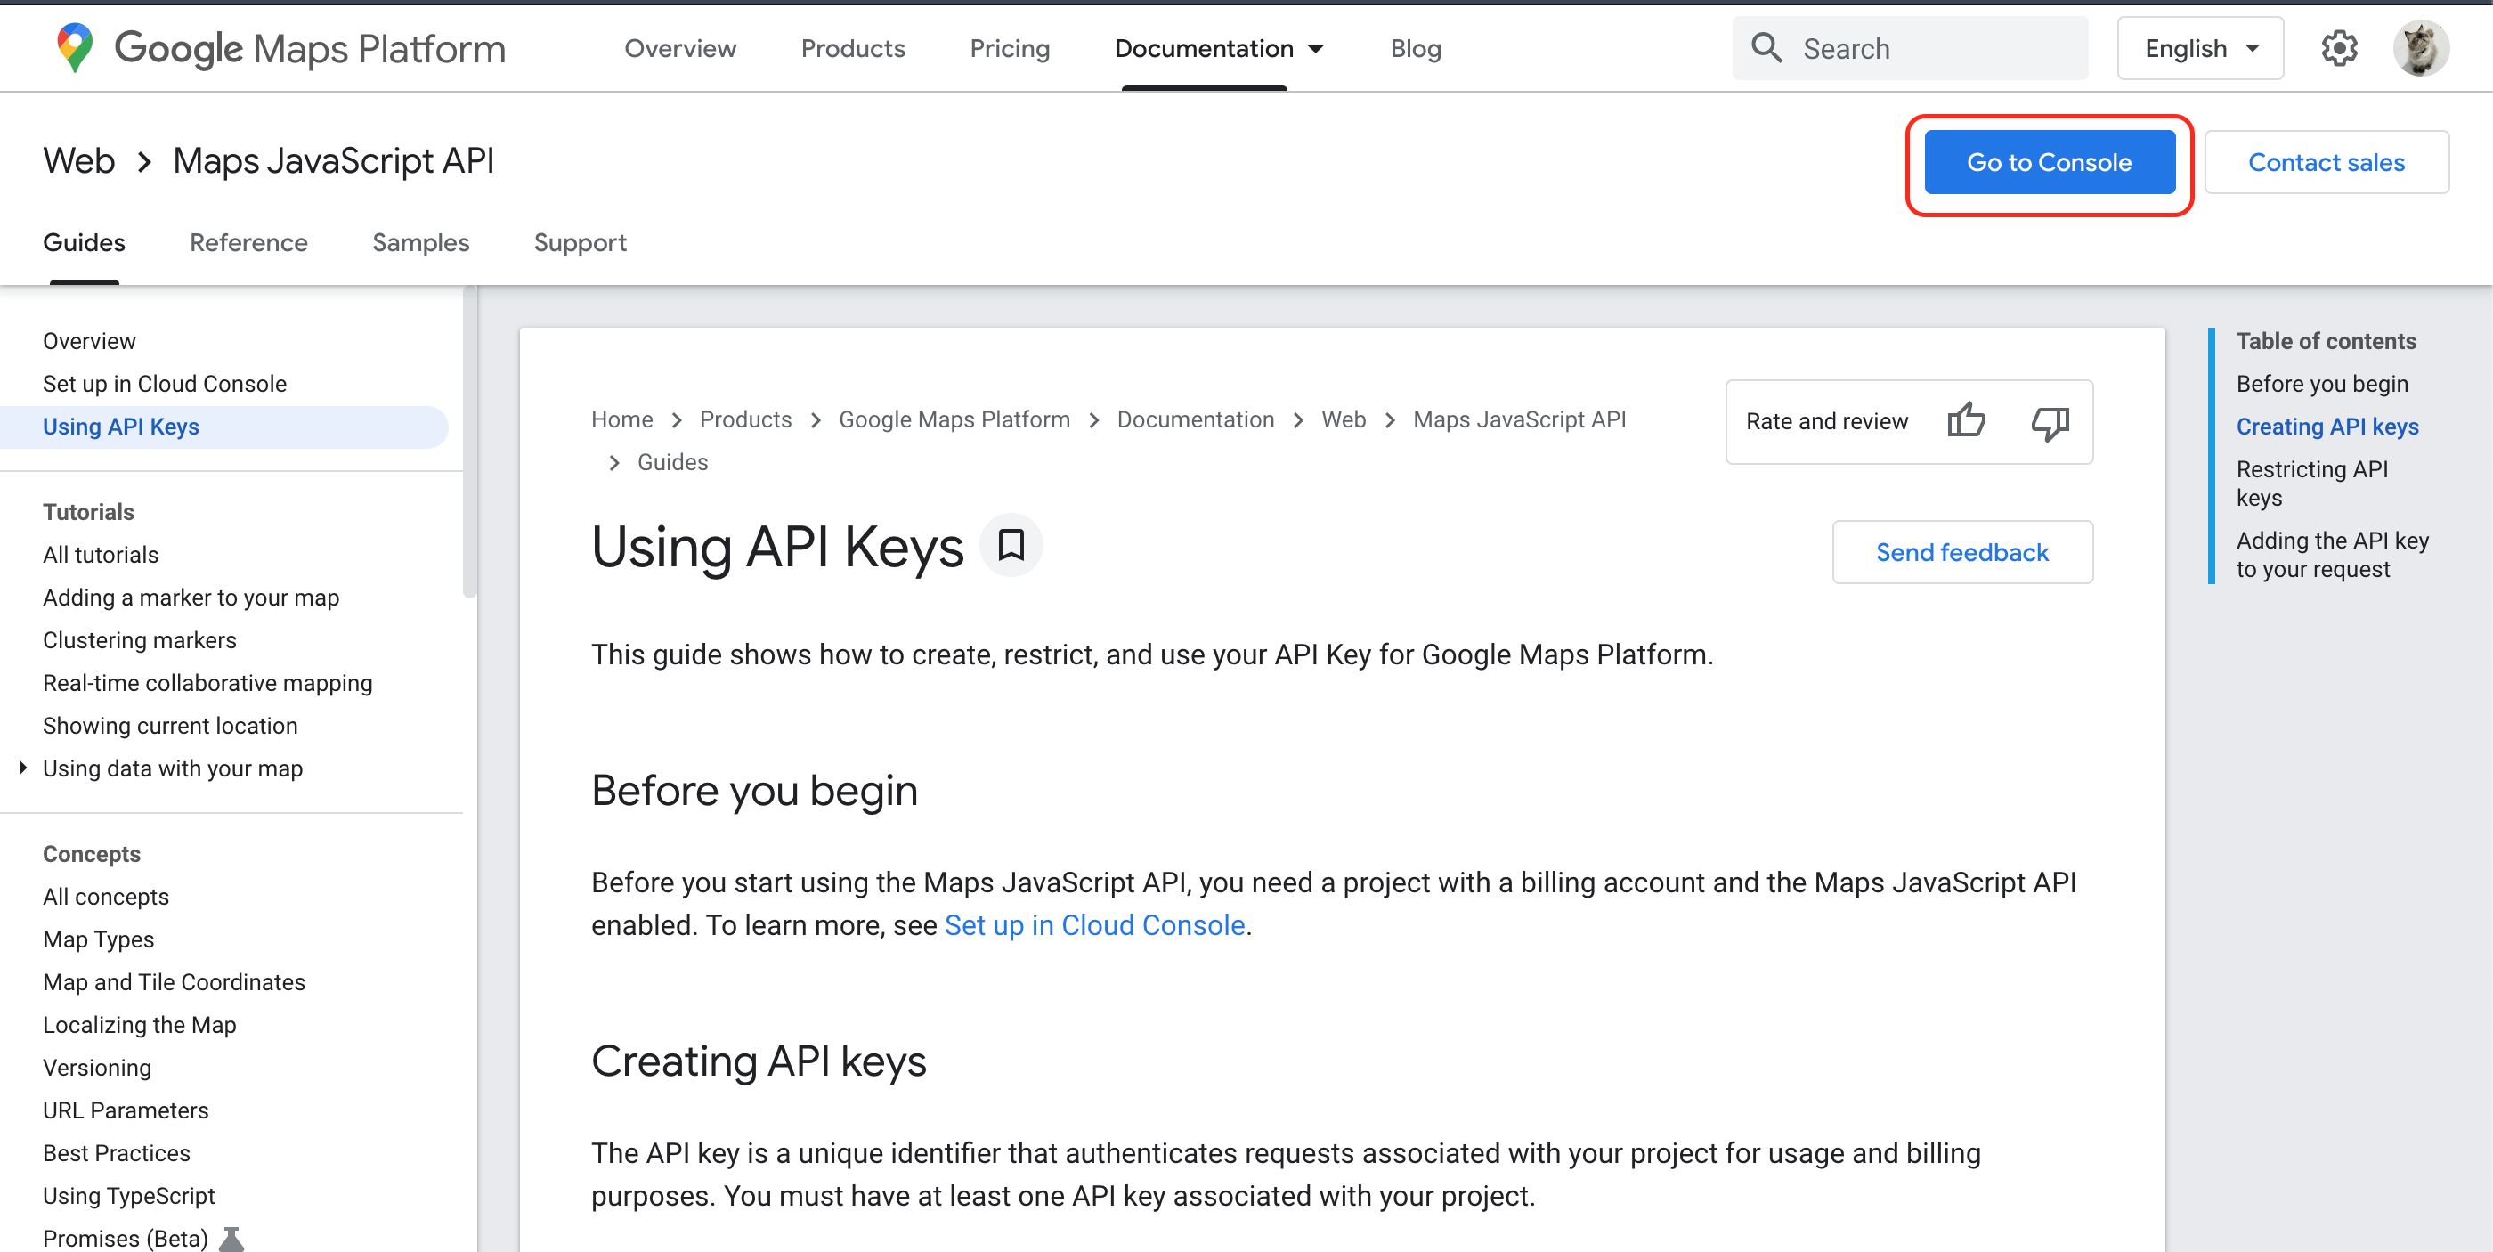The height and width of the screenshot is (1252, 2493).
Task: Switch to the Guides tab
Action: pyautogui.click(x=85, y=242)
